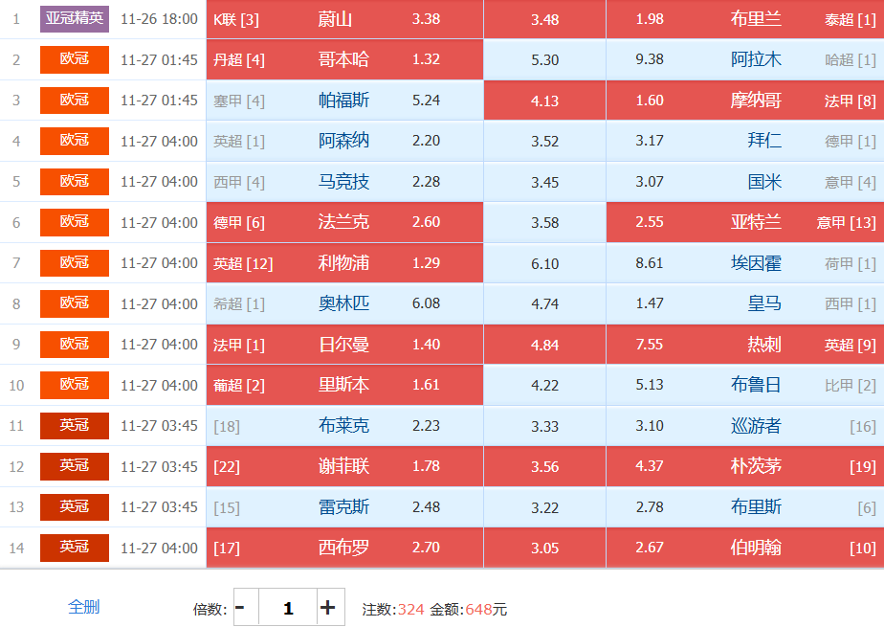Select 阿森纳 home win odds 2.20
This screenshot has width=884, height=627.
coord(426,141)
